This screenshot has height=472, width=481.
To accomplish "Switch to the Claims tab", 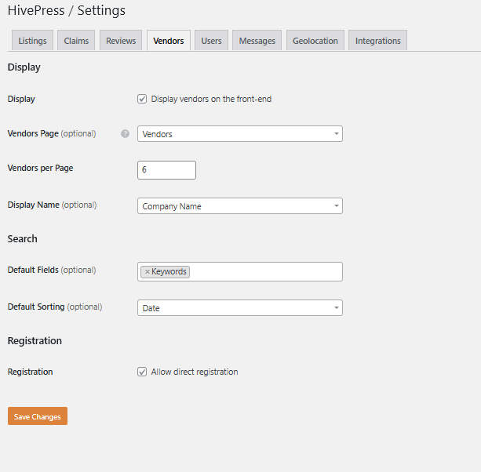I will (x=76, y=41).
